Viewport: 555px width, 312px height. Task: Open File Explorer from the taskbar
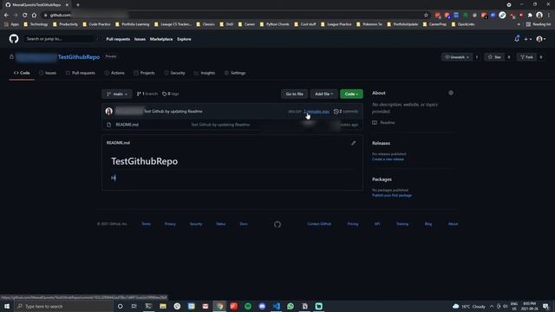(163, 306)
